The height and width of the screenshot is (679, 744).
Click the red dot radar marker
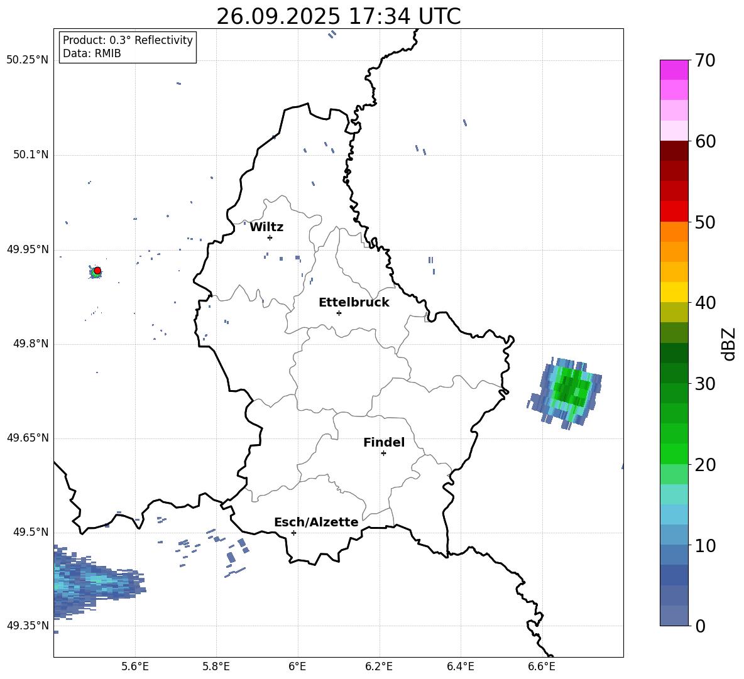[x=97, y=271]
